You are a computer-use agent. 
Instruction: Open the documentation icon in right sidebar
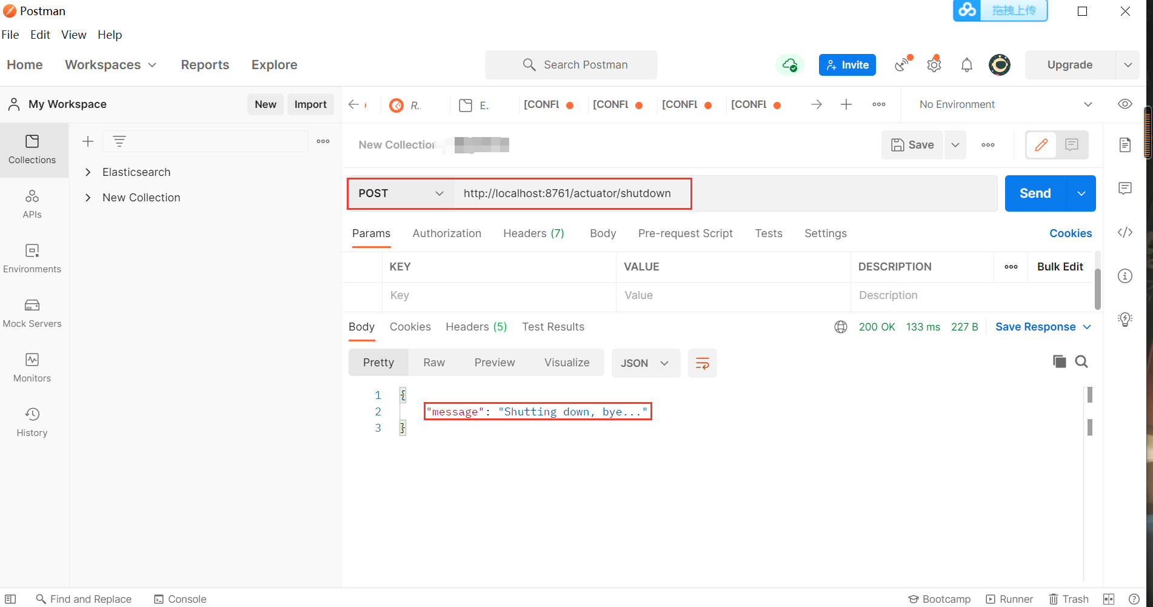point(1125,145)
